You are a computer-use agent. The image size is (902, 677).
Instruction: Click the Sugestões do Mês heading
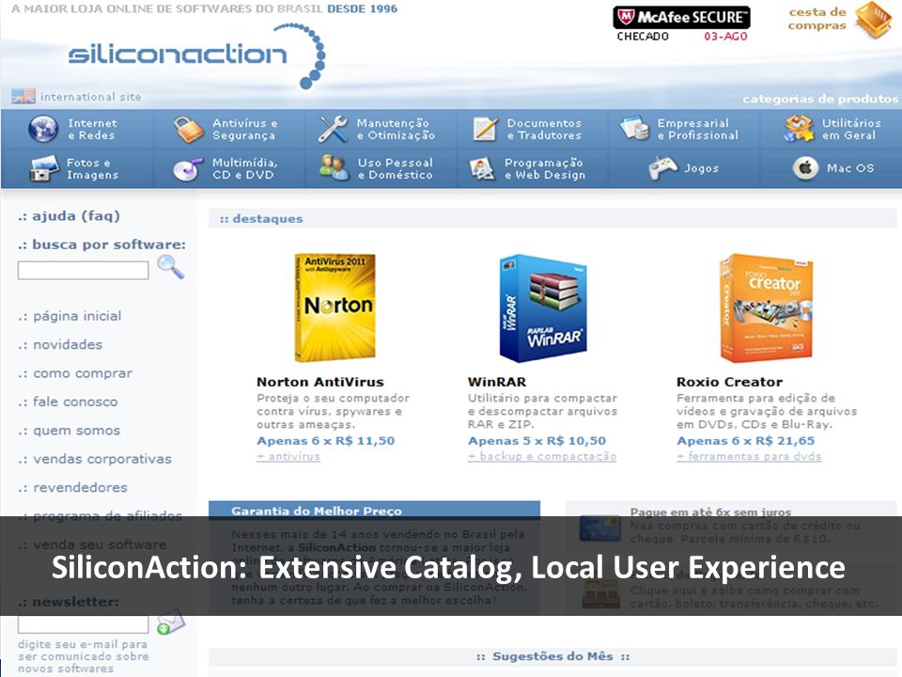click(552, 656)
